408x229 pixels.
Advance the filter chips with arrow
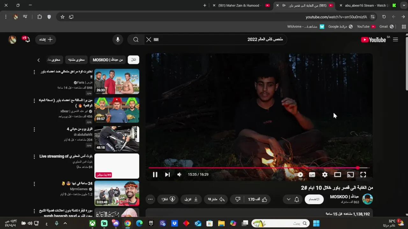pos(39,60)
